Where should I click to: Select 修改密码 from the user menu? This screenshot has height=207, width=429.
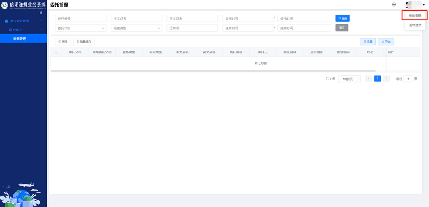415,15
